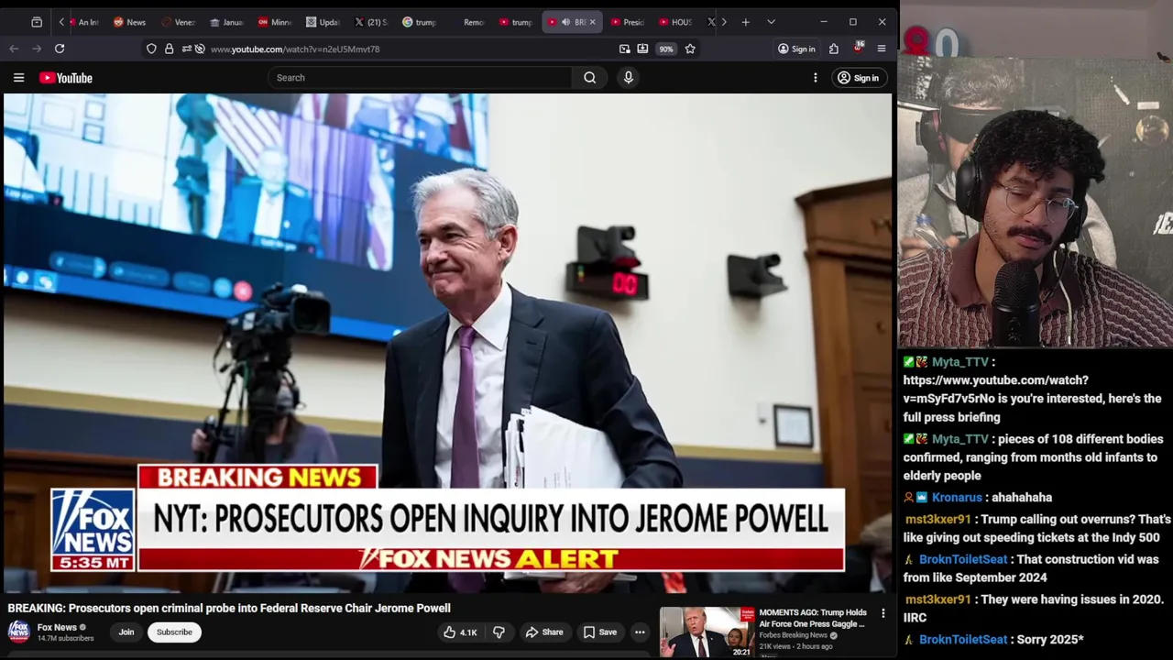Screen dimensions: 1173x660
Task: Open more actions ellipsis beside Save
Action: (x=640, y=632)
